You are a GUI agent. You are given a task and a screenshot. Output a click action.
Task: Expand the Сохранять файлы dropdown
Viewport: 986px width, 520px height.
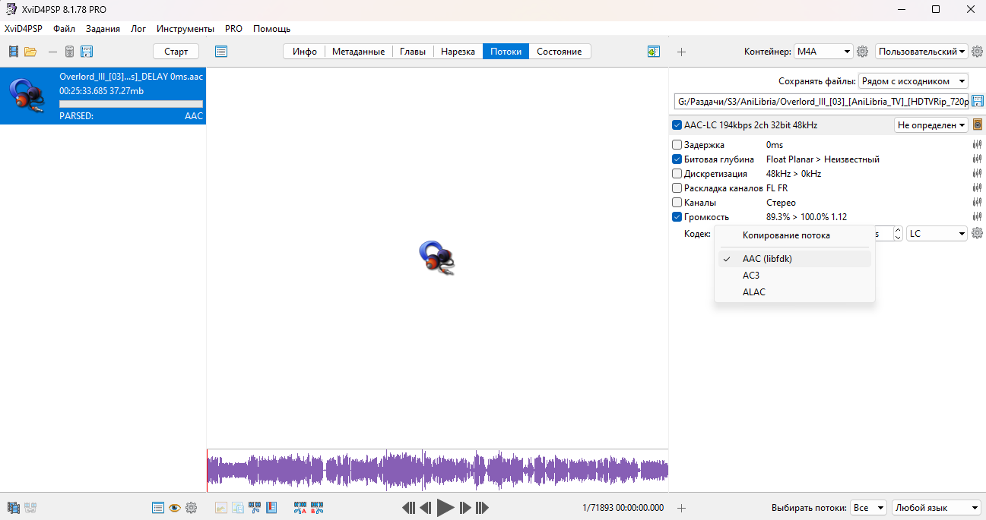pos(913,81)
